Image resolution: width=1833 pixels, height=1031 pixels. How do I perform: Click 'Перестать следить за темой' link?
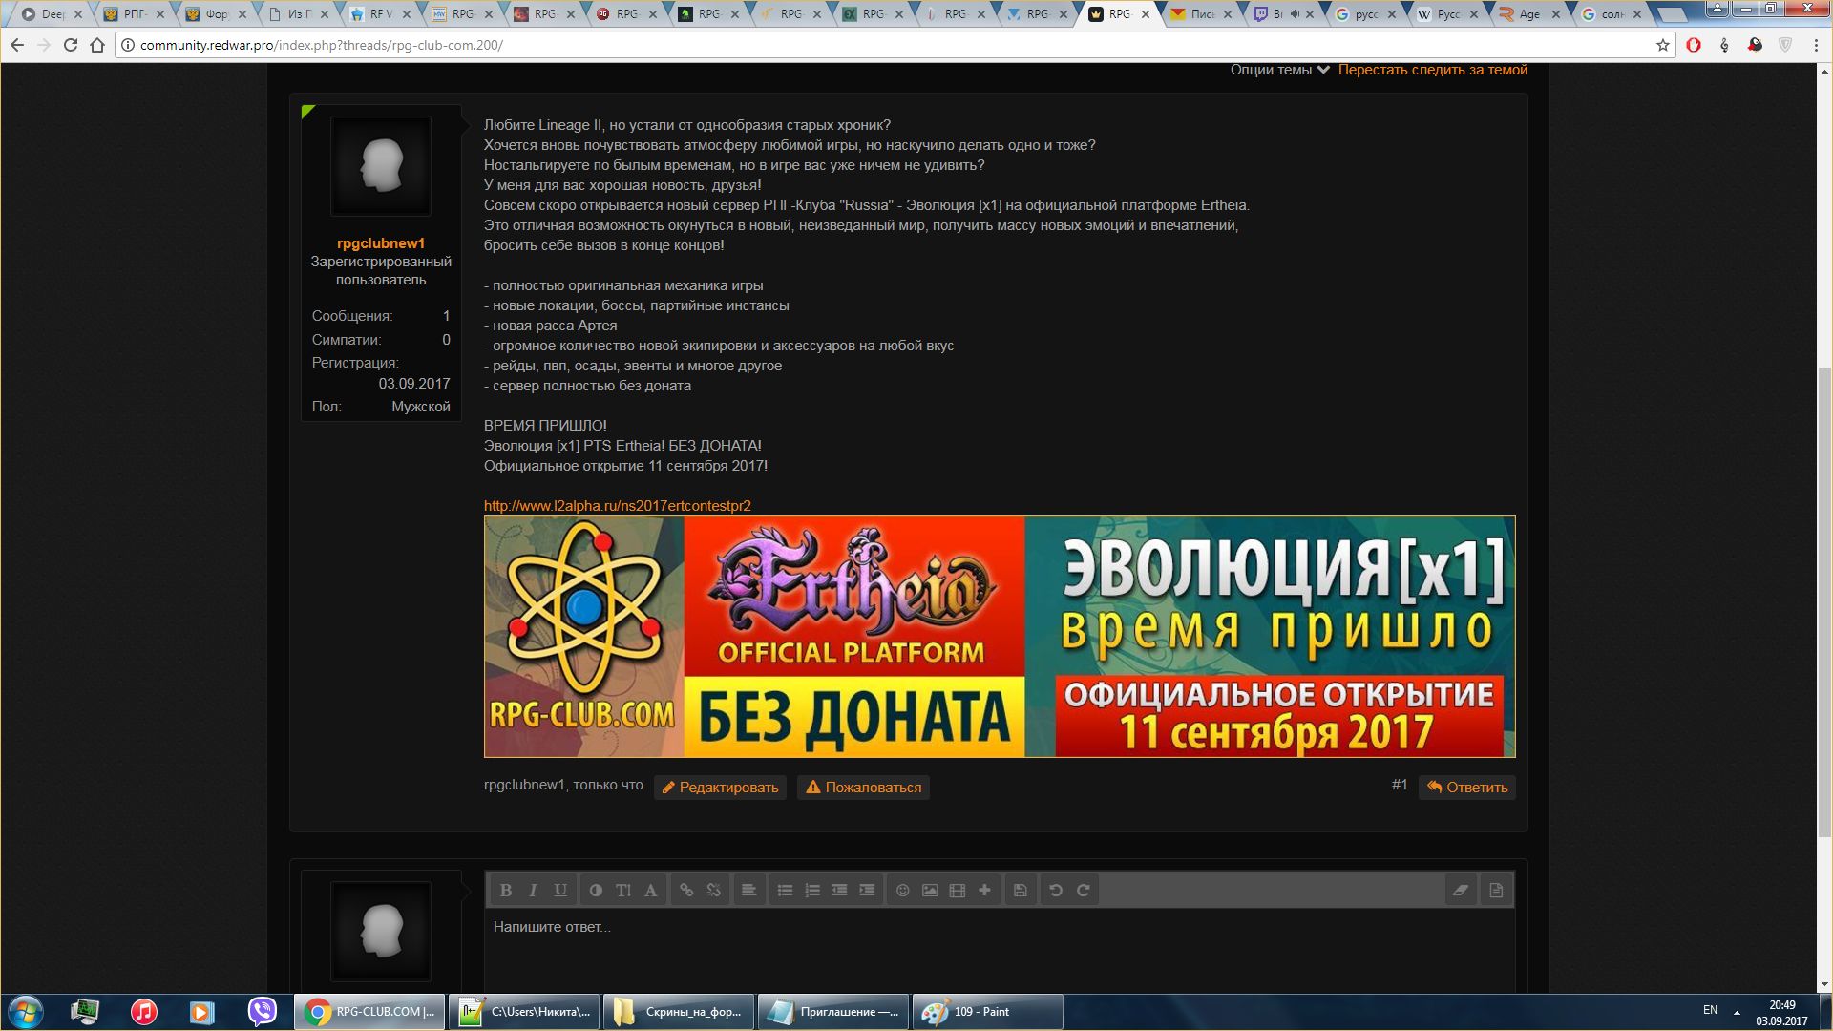1433,70
